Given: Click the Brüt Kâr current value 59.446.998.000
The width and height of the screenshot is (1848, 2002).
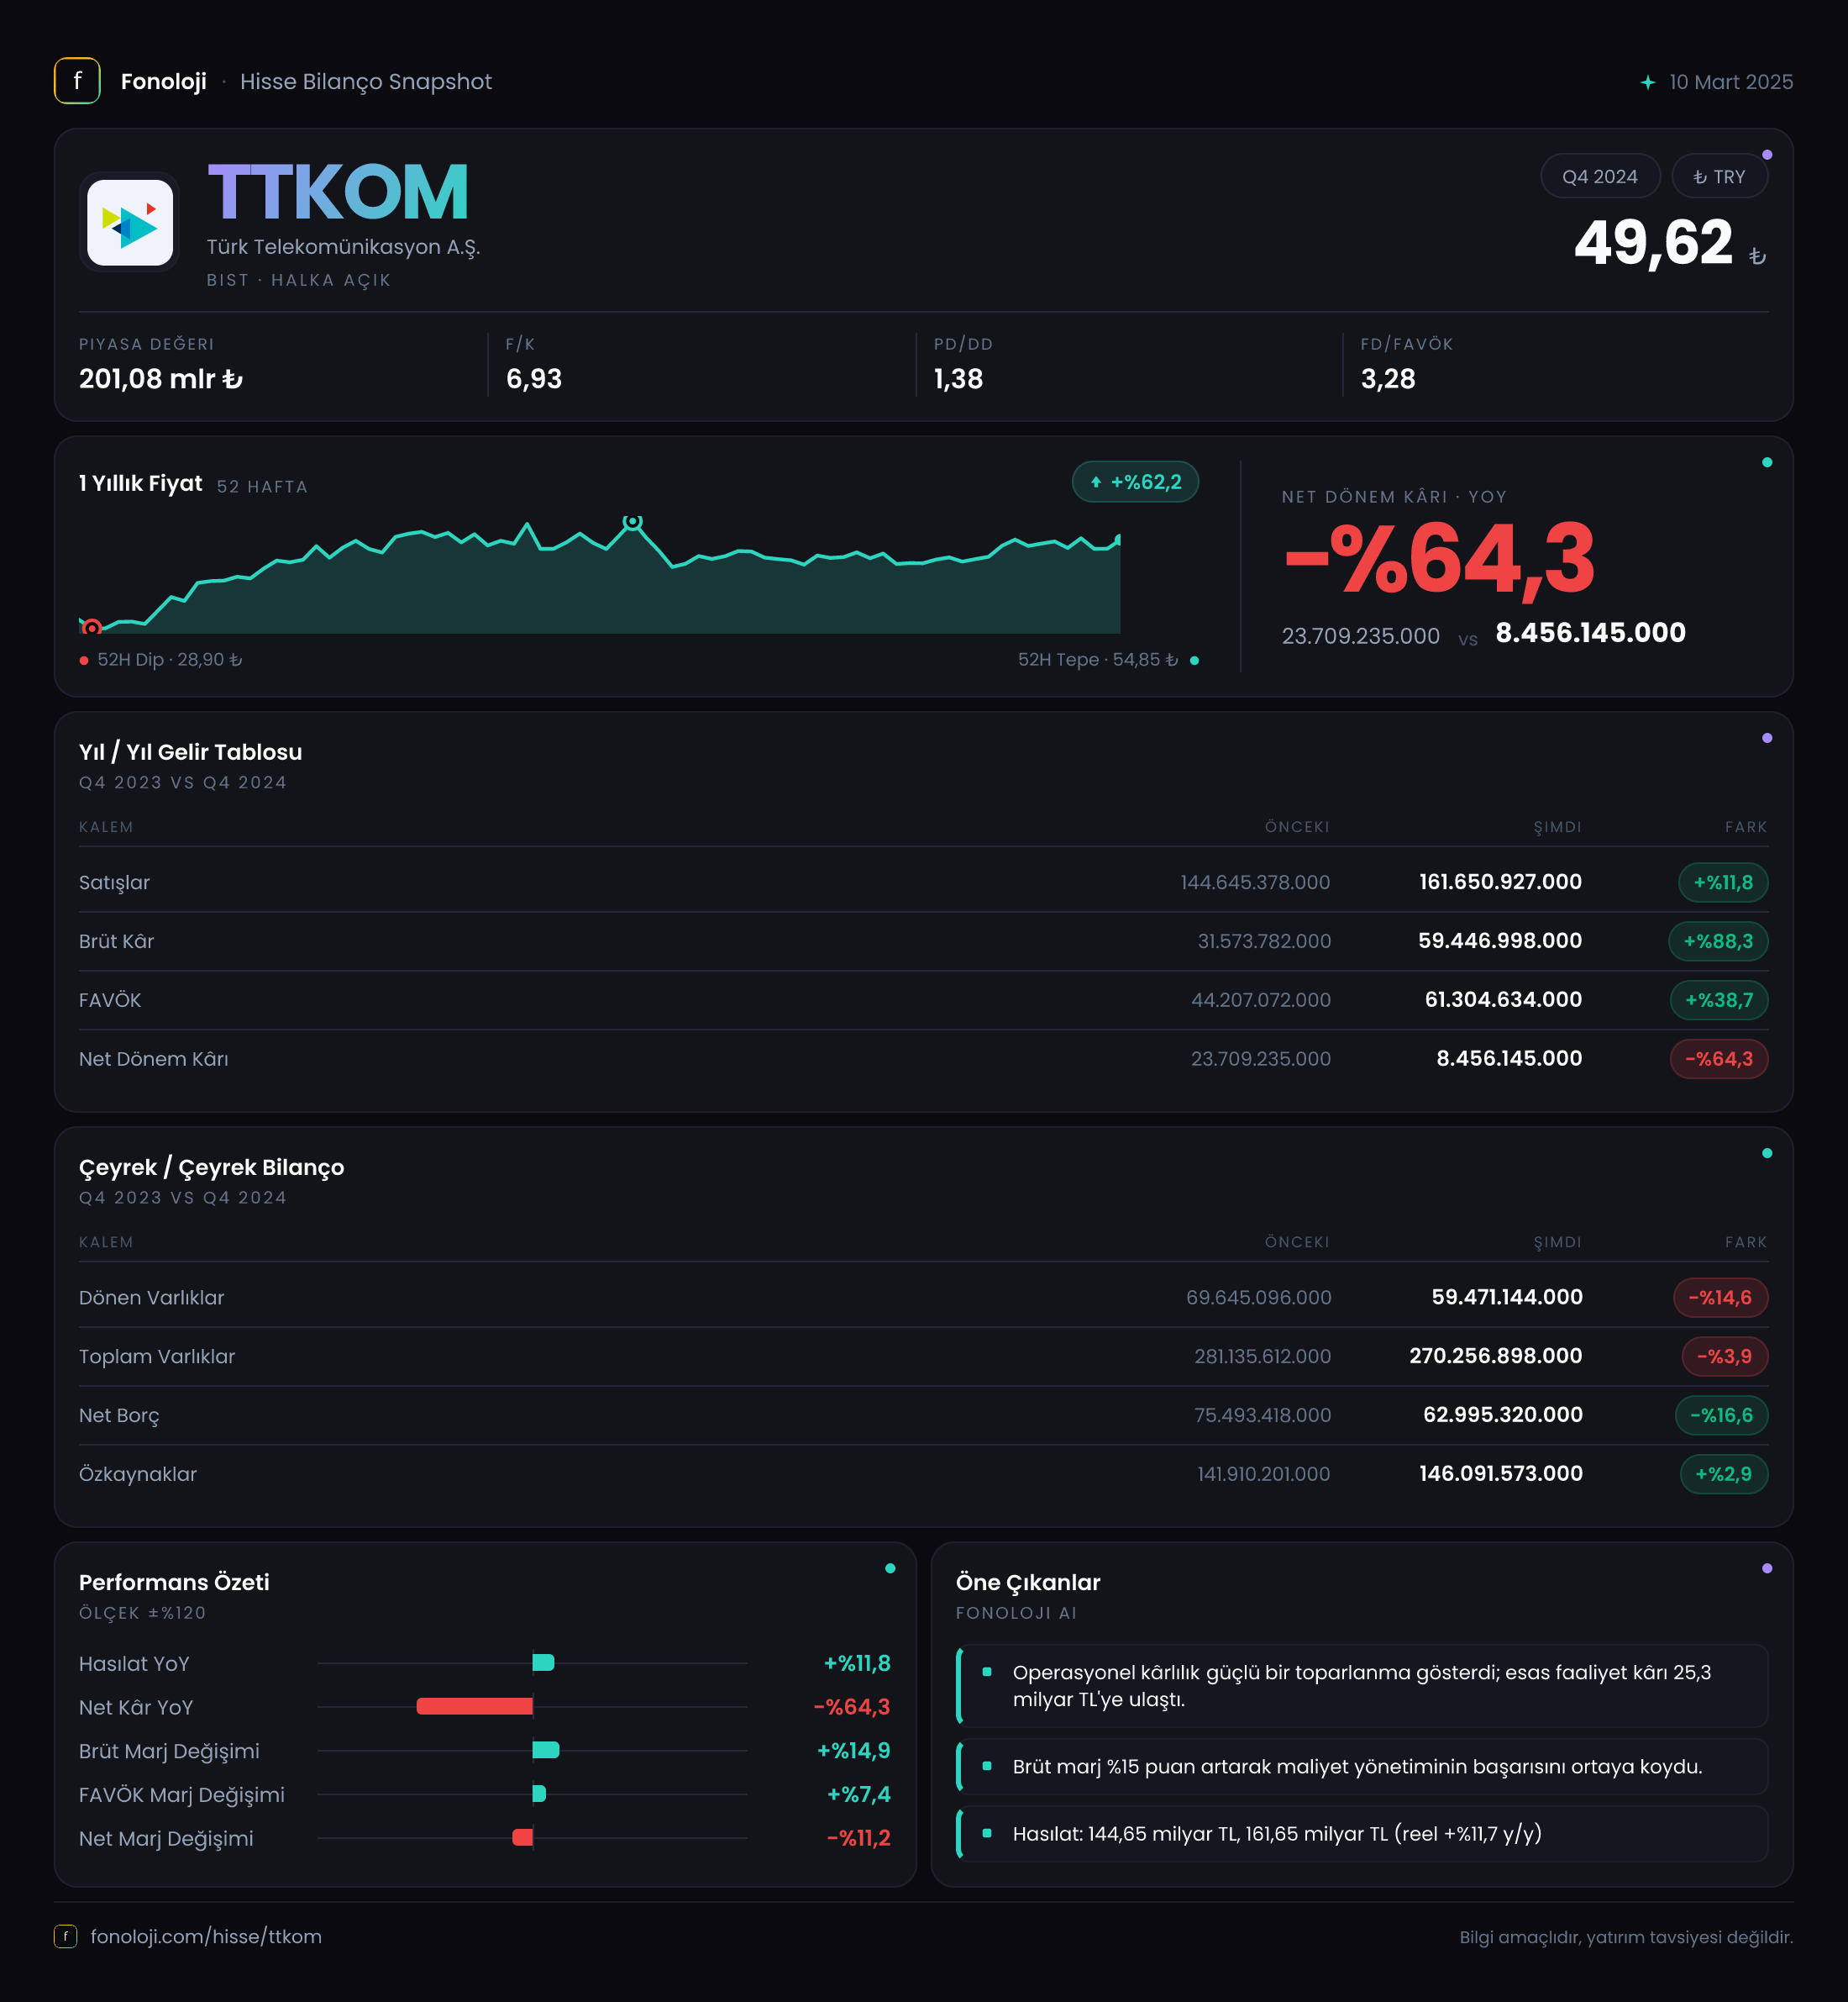Looking at the screenshot, I should [x=1500, y=941].
